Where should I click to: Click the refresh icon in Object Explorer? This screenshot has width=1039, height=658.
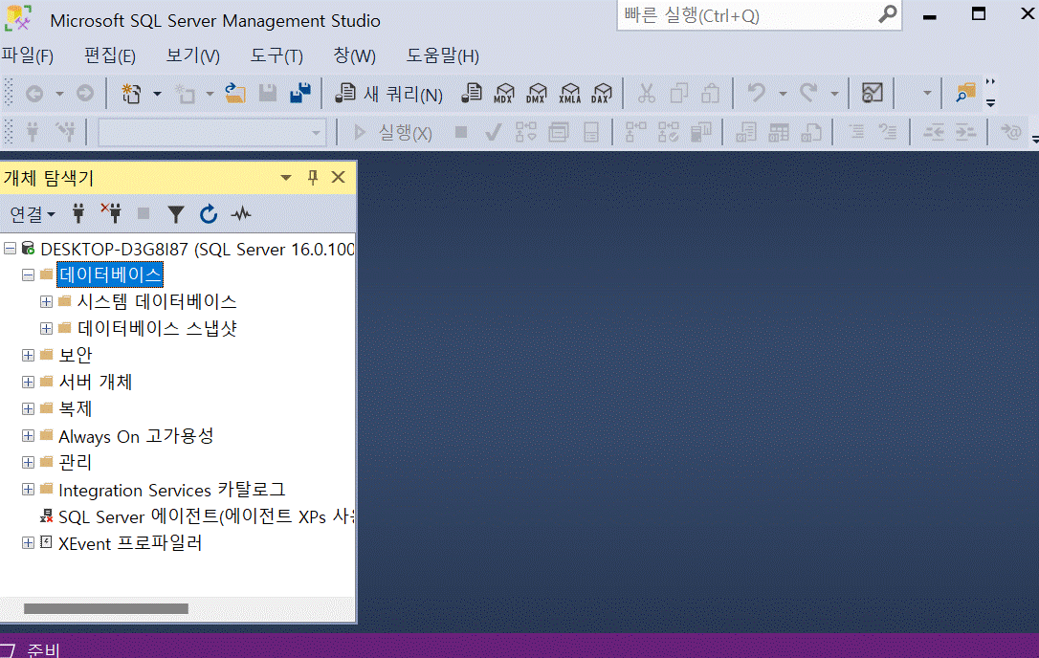(x=208, y=213)
